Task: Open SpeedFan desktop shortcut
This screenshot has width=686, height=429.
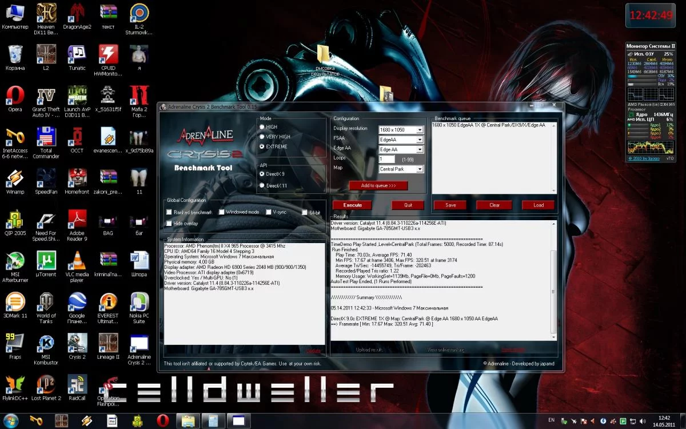Action: click(46, 181)
